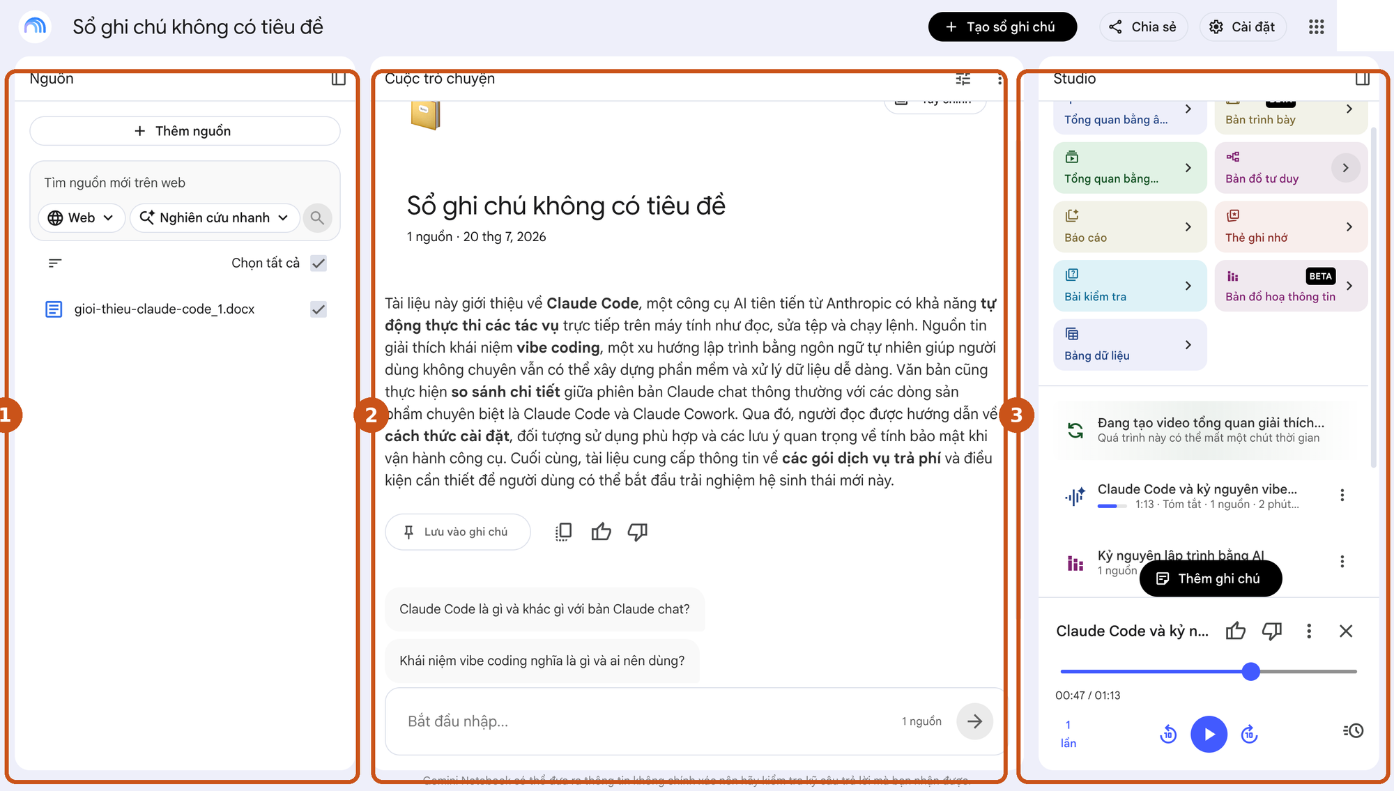The width and height of the screenshot is (1394, 791).
Task: Click the NotebookLM logo in the header
Action: tap(35, 26)
